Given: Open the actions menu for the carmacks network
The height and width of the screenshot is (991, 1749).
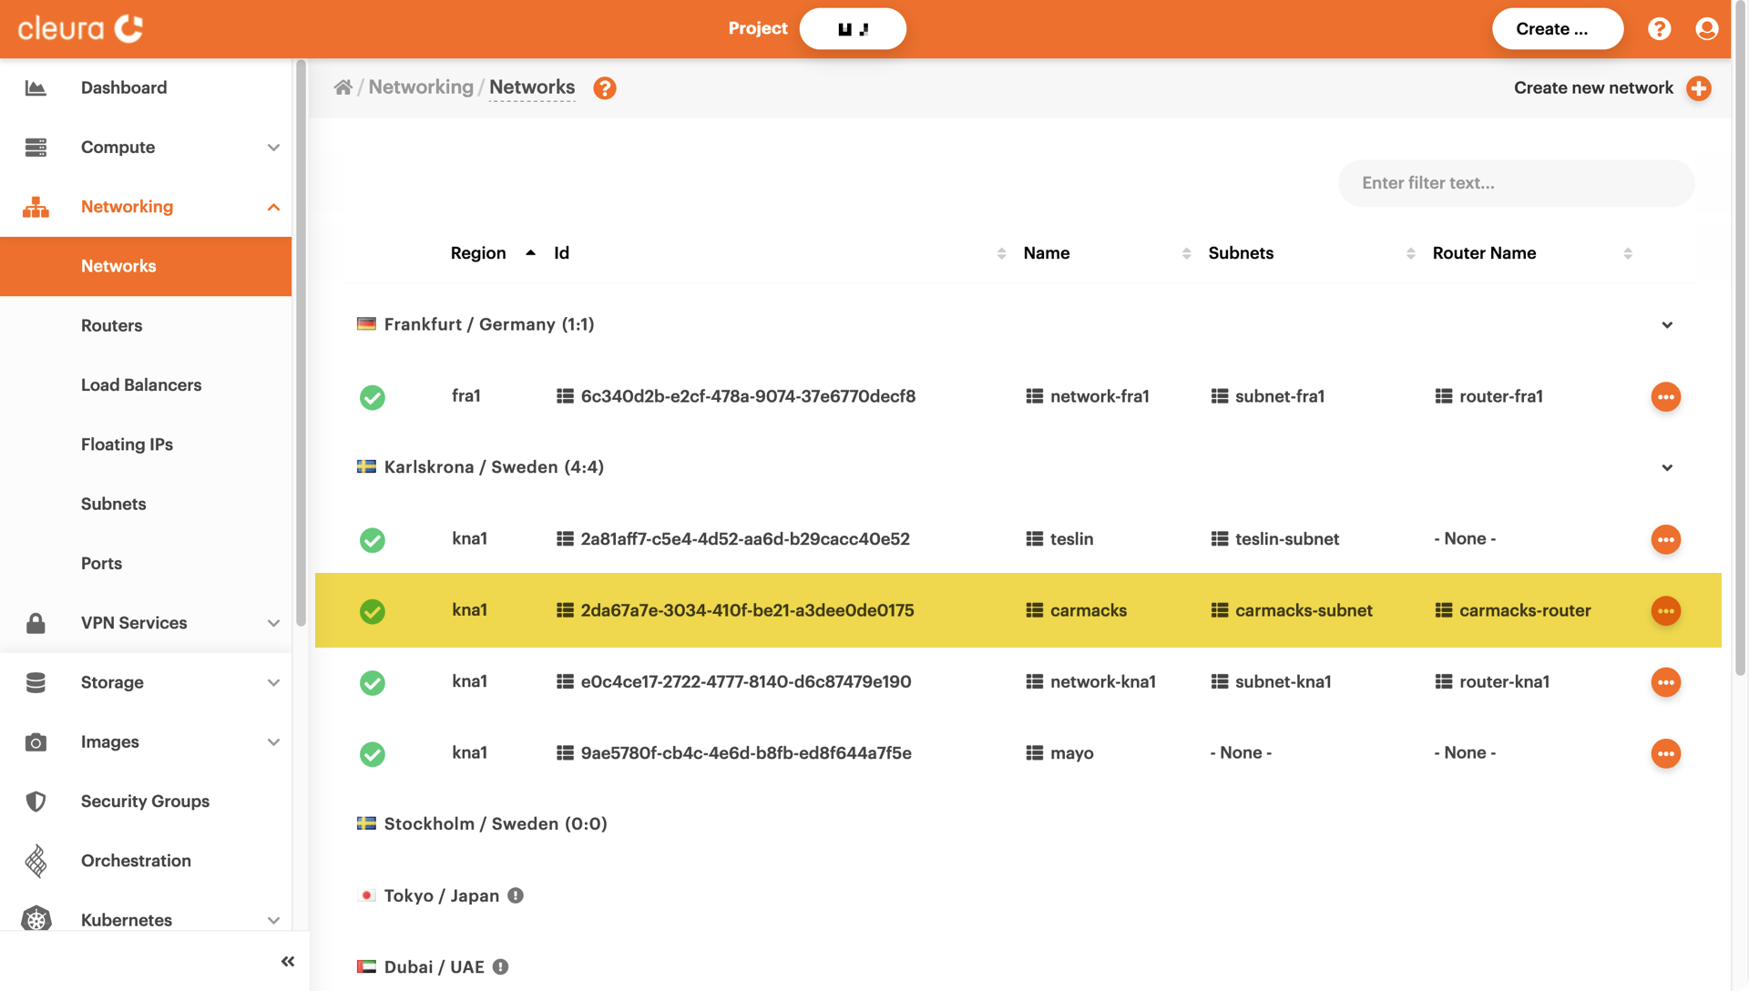Looking at the screenshot, I should coord(1665,611).
